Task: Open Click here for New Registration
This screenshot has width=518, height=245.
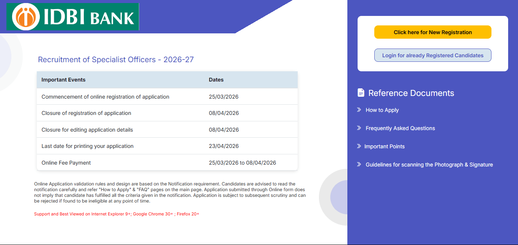Action: coord(432,32)
